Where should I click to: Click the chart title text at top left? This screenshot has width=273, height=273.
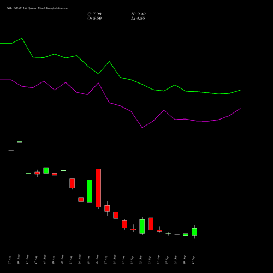[37, 8]
